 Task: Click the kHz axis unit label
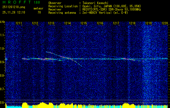tap(2, 22)
